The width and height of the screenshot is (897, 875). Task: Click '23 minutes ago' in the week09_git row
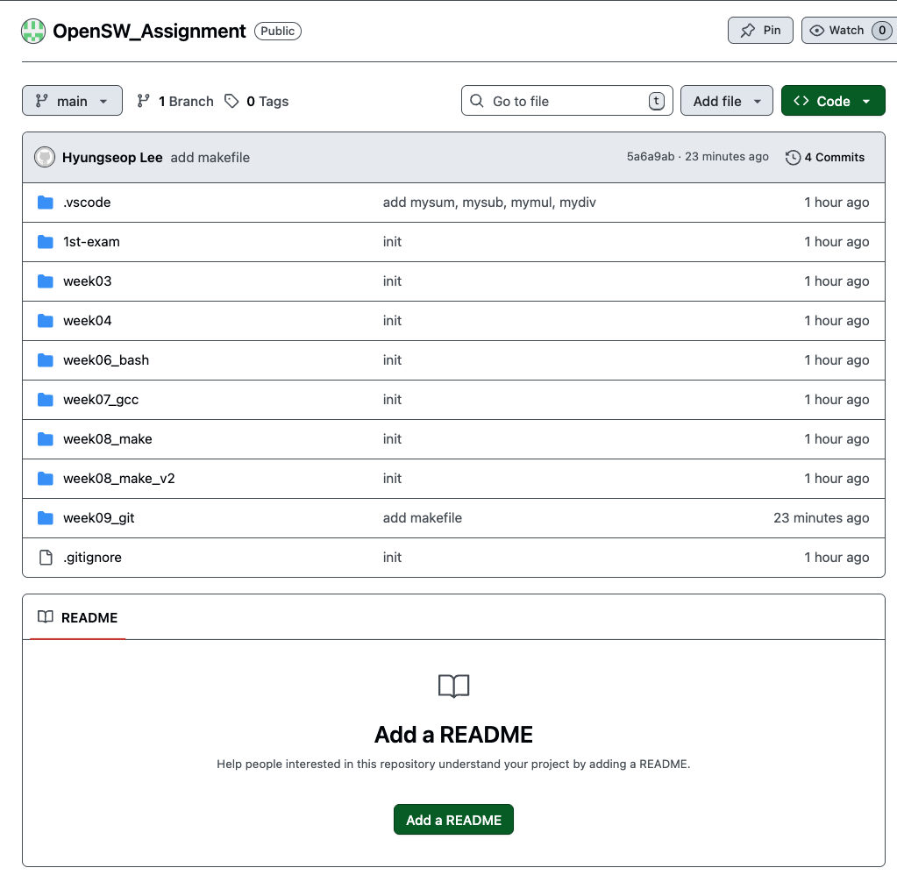tap(821, 518)
